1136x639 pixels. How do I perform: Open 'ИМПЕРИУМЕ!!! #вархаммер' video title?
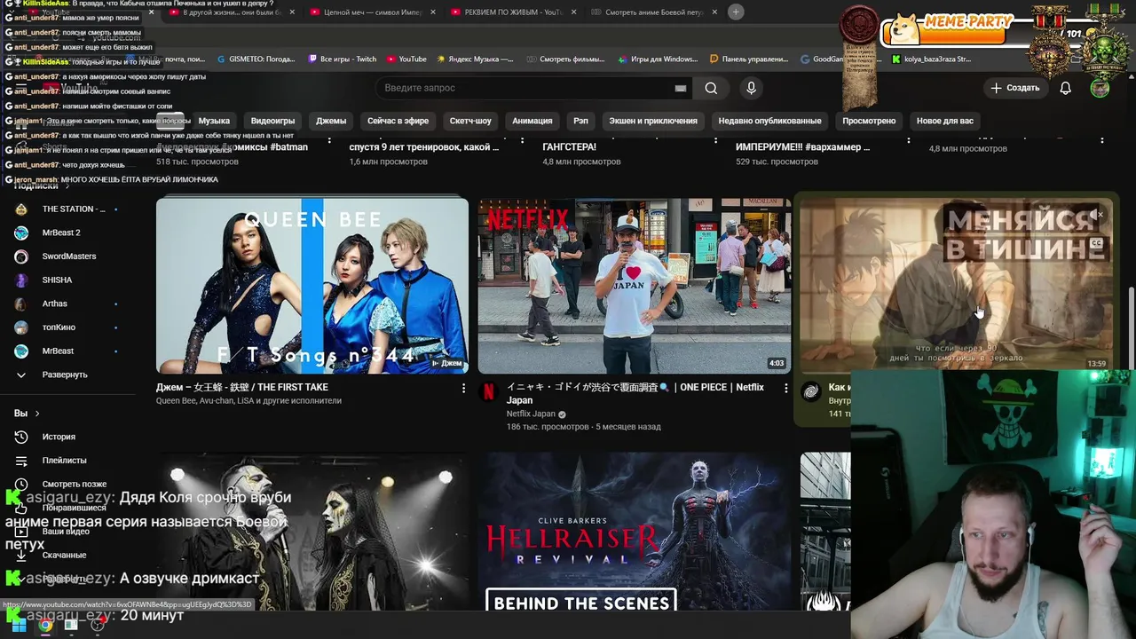(803, 147)
